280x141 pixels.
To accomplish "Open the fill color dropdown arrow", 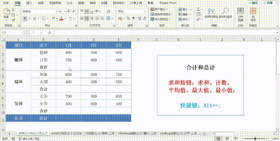I will pos(57,18).
